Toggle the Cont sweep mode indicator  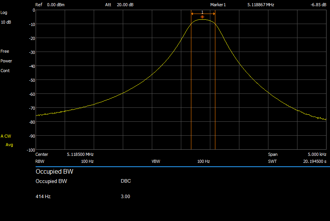click(x=5, y=71)
